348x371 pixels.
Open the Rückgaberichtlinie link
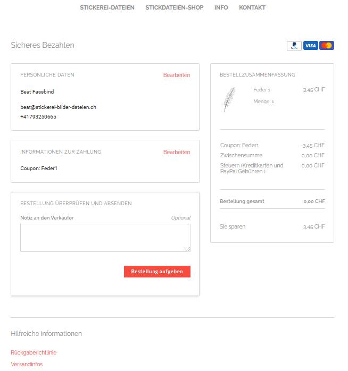tap(34, 352)
